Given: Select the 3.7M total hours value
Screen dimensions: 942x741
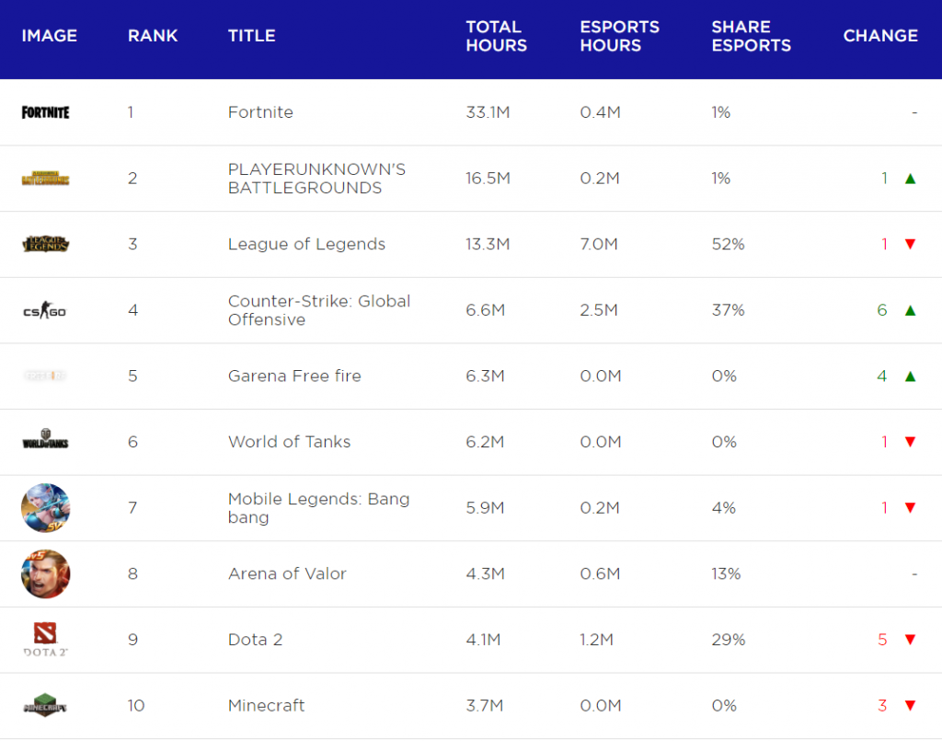Looking at the screenshot, I should point(484,705).
